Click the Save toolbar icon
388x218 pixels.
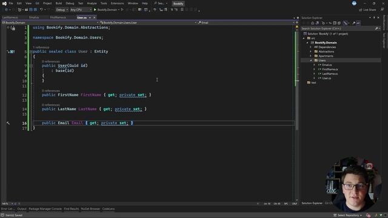click(31, 10)
